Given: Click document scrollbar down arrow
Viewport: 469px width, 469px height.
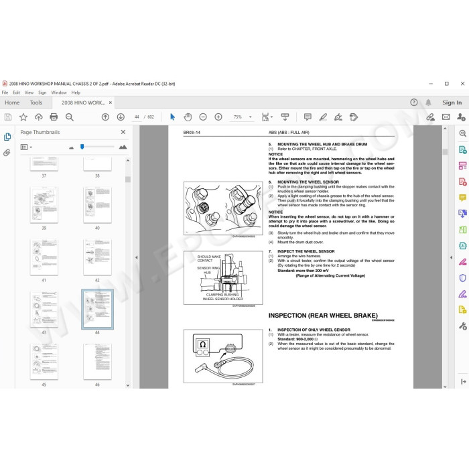Looking at the screenshot, I should (x=445, y=386).
